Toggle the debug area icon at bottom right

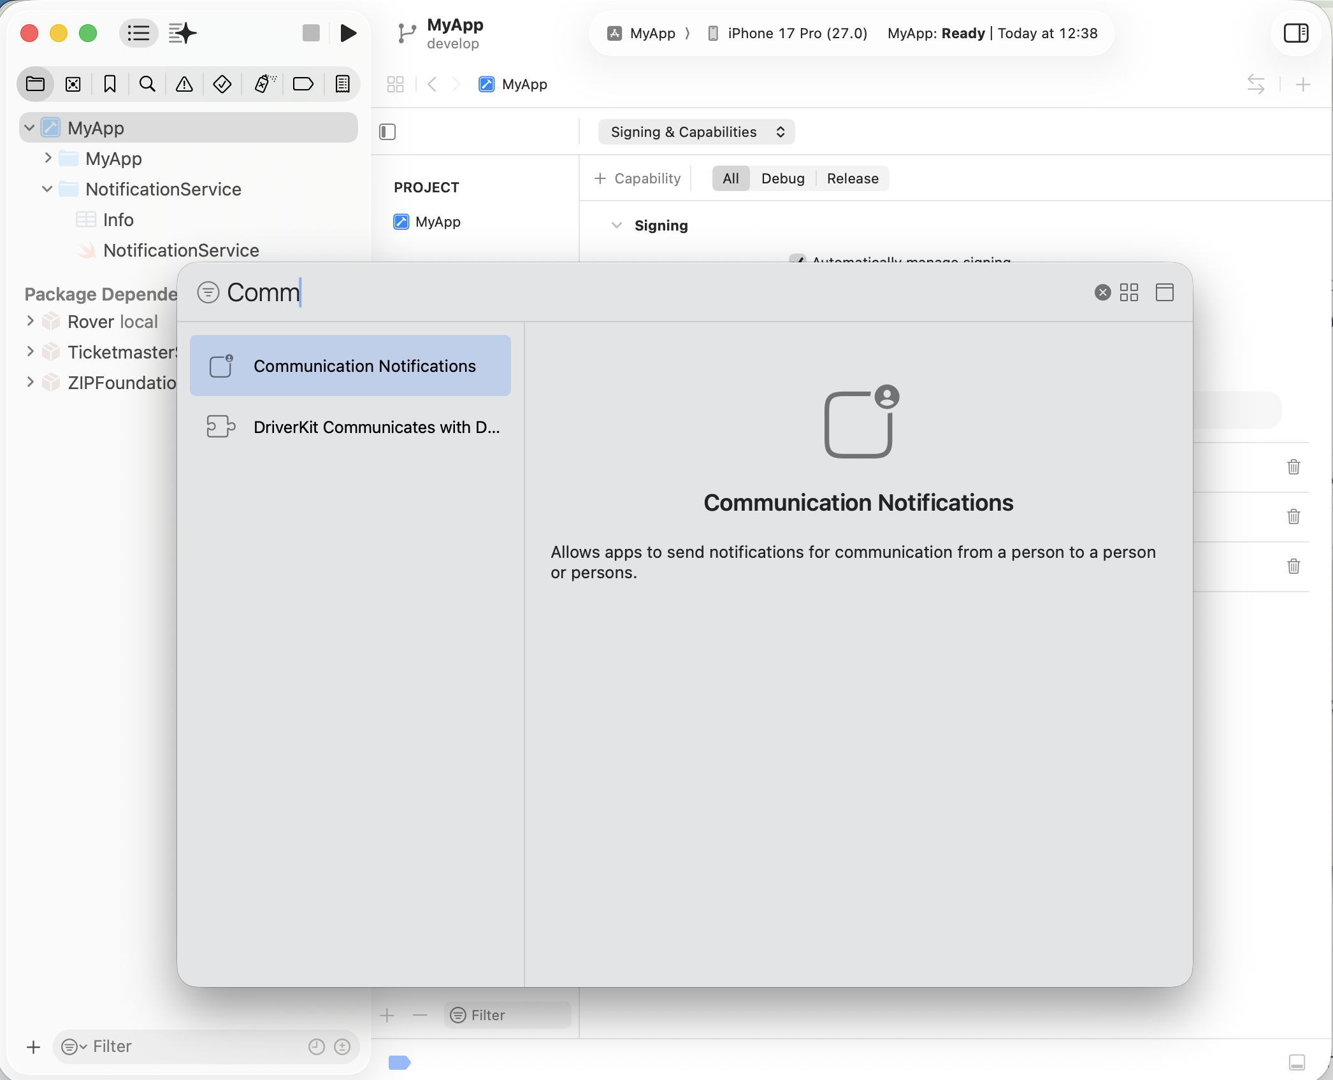1297,1062
